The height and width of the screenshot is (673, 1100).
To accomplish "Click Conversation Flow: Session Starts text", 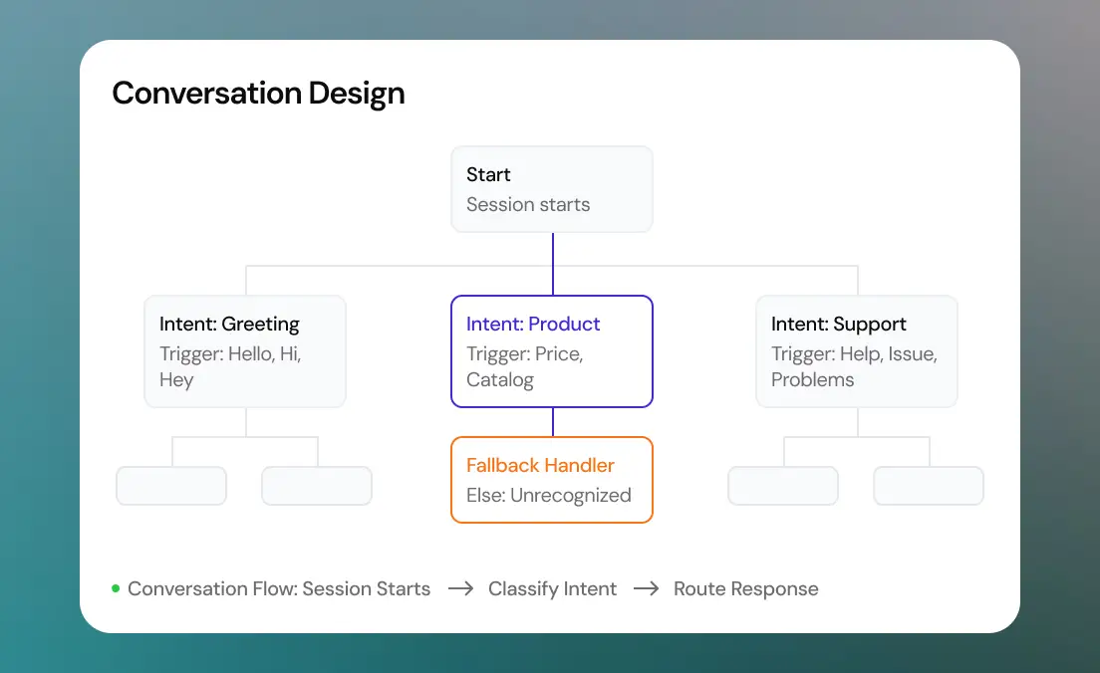I will [x=279, y=589].
